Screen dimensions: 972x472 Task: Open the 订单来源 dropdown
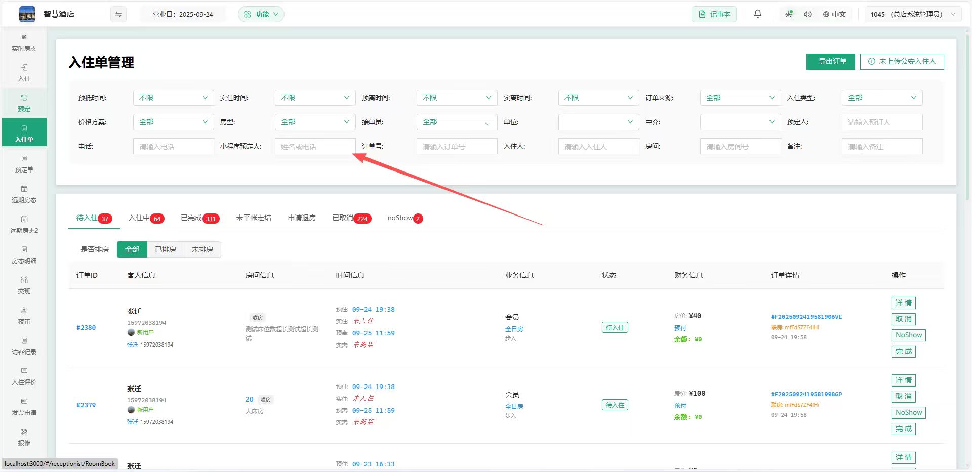pos(740,98)
